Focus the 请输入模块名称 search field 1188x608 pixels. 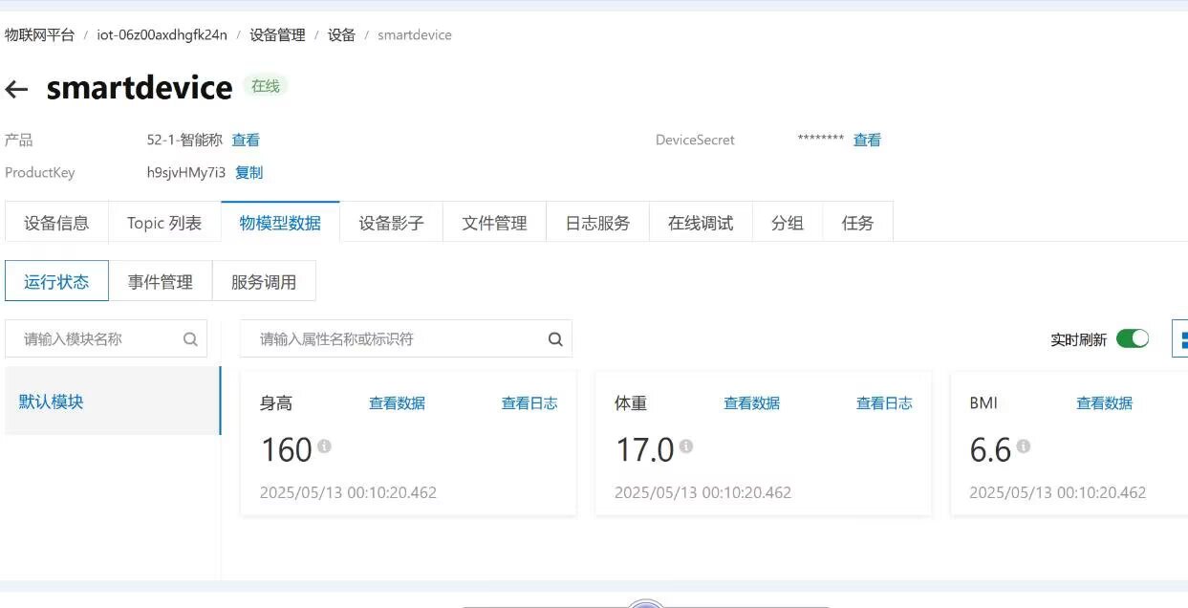[106, 338]
